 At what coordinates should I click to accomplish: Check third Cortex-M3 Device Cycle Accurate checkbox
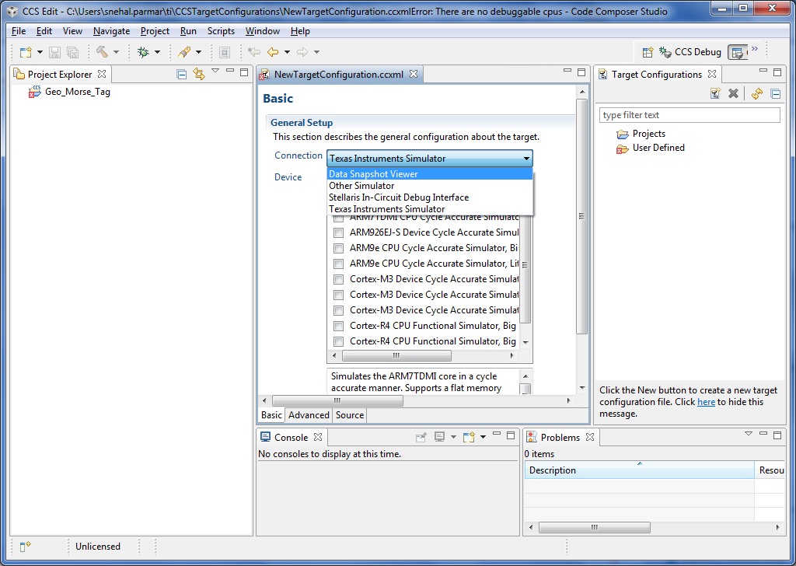tap(338, 310)
